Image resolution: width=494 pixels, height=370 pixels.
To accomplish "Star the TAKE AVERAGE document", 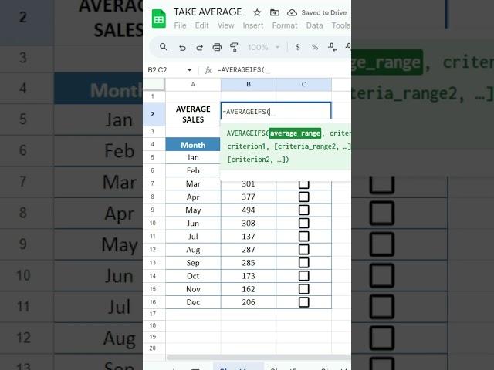I will point(257,12).
